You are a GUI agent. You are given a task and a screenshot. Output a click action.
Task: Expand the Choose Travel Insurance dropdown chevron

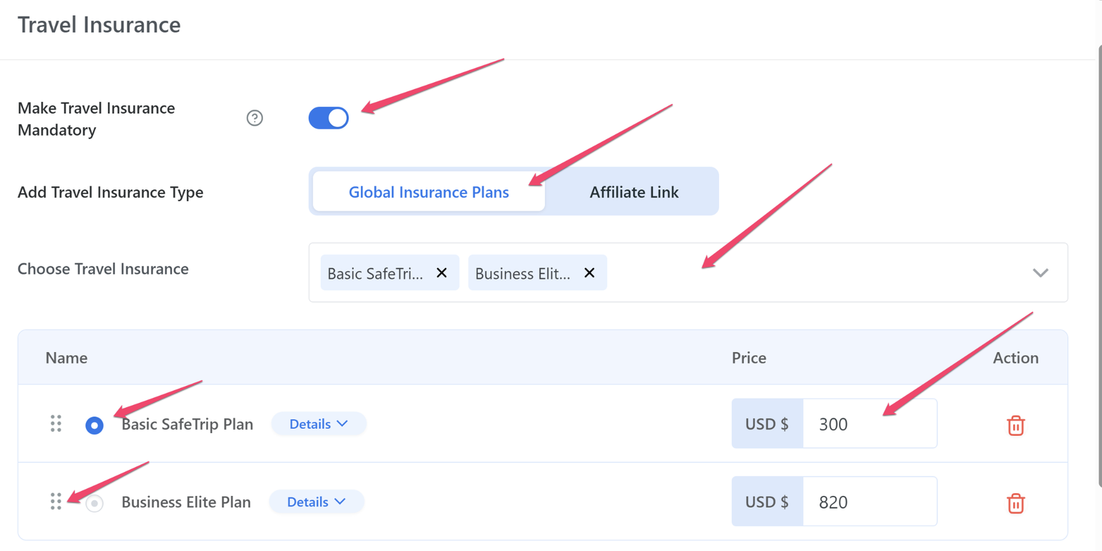click(x=1040, y=273)
